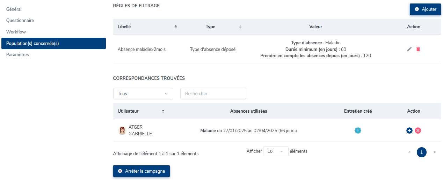Click the Ajouter button
This screenshot has height=180, width=443.
pos(425,9)
